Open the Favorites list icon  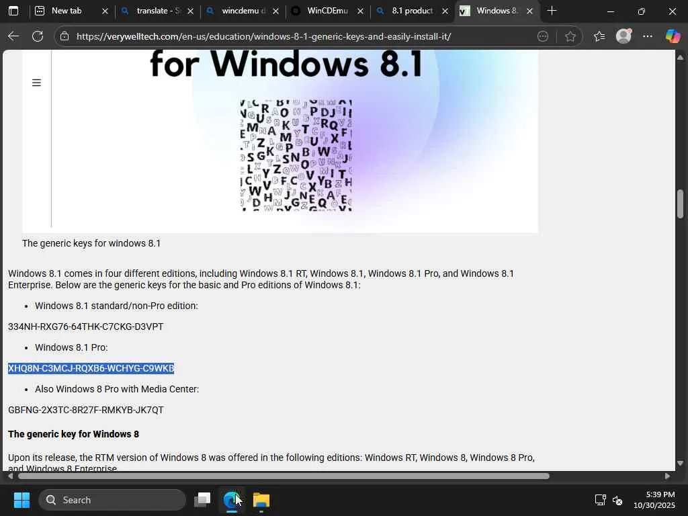pos(599,36)
